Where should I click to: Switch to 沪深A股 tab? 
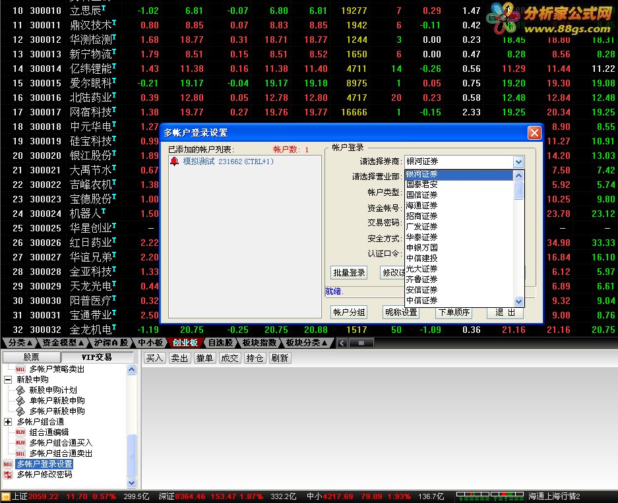(111, 343)
